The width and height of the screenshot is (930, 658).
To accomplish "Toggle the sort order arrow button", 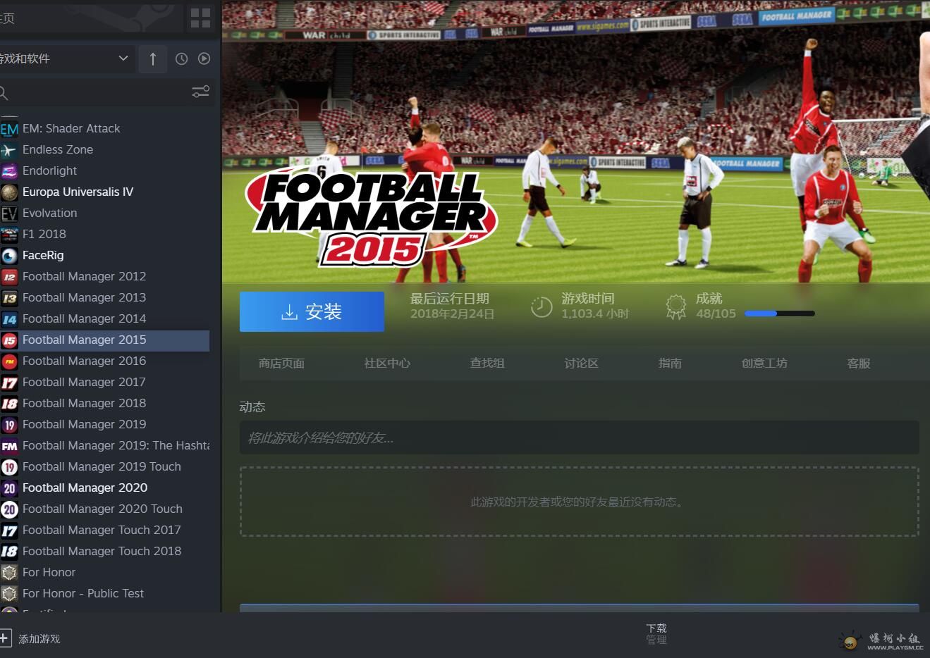I will click(x=153, y=59).
